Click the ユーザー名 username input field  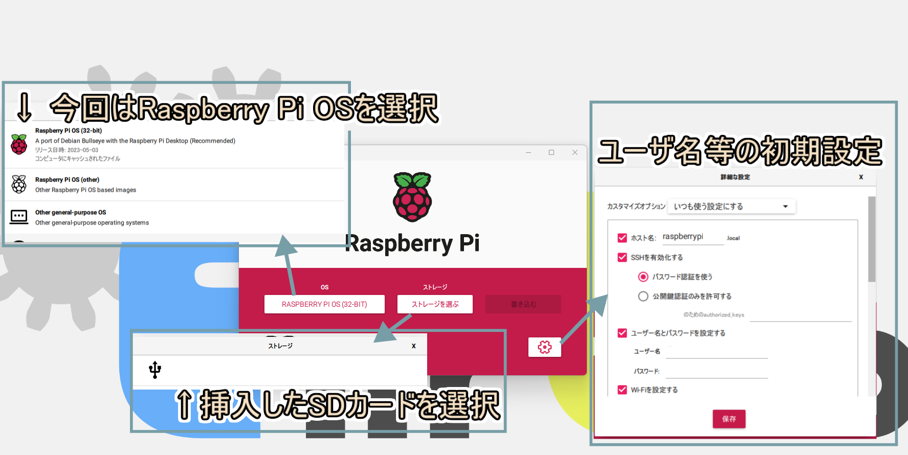pyautogui.click(x=716, y=351)
